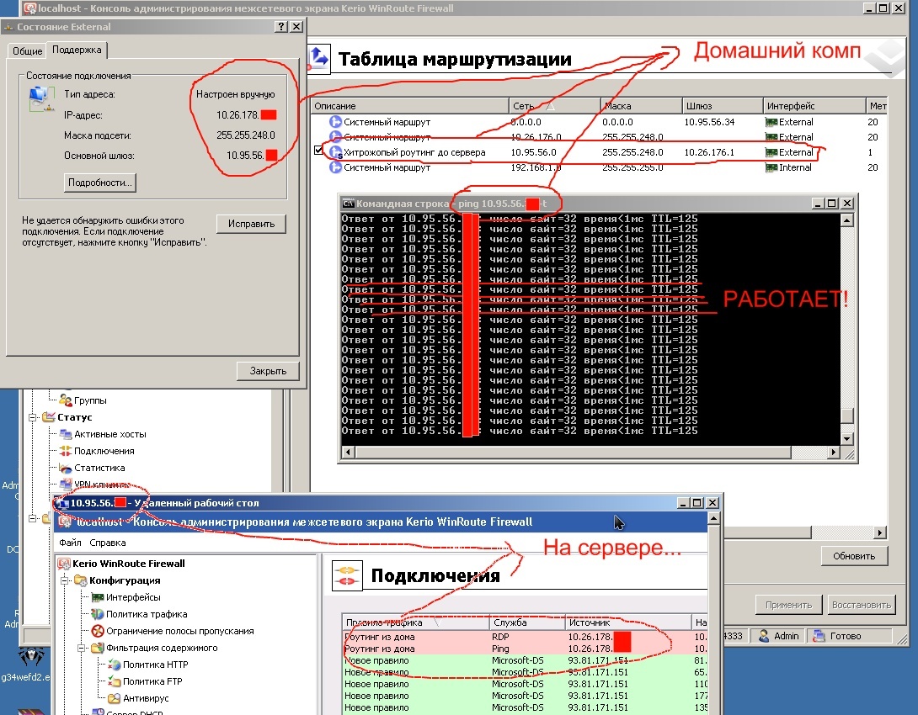Viewport: 918px width, 715px height.
Task: Select Антивирус tree item
Action: pyautogui.click(x=145, y=698)
